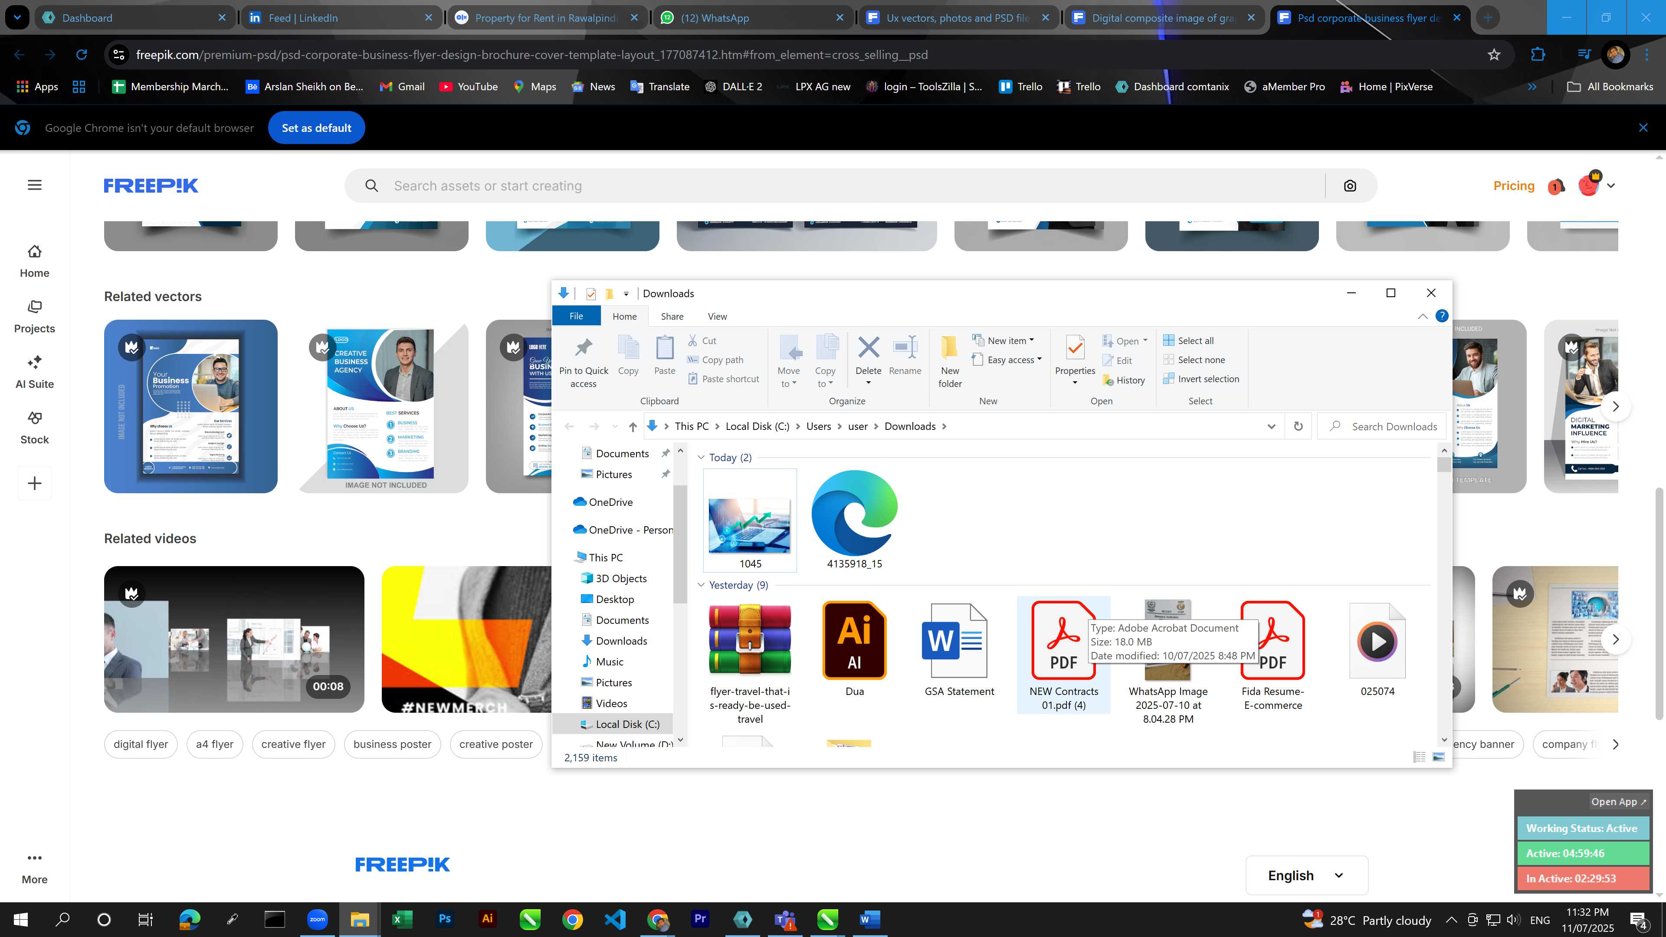The width and height of the screenshot is (1666, 937).
Task: Open Freepik Projects sidebar item
Action: (35, 316)
